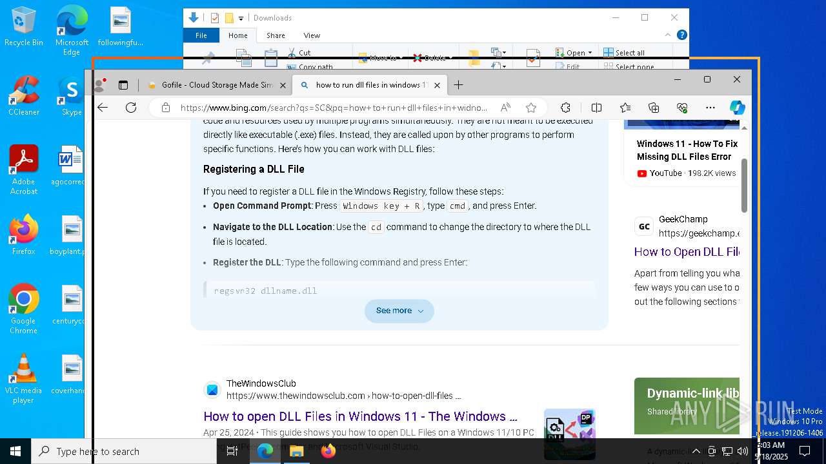Open Windows 11 How To Fix Missing DLL video
The image size is (826, 464).
pos(687,150)
